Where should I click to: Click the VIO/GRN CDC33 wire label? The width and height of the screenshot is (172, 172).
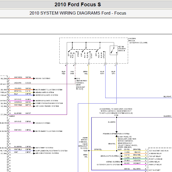22,83
